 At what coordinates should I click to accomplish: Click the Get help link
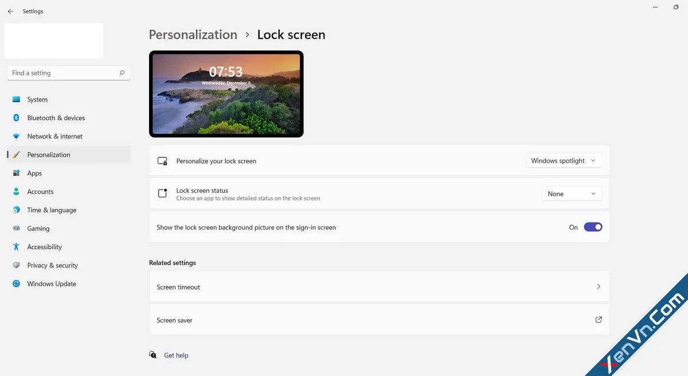click(176, 355)
